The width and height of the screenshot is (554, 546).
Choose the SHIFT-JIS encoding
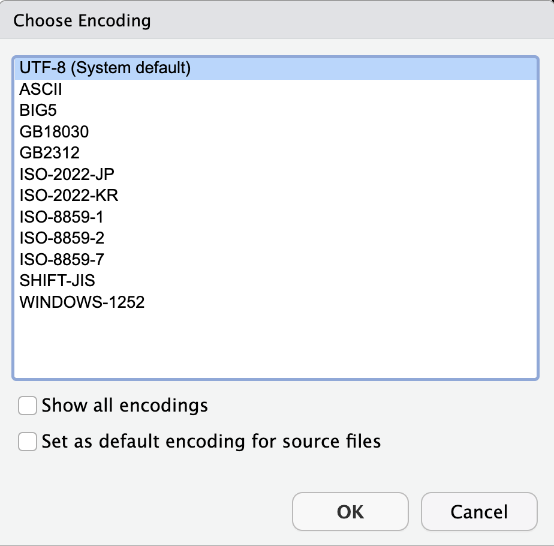pyautogui.click(x=276, y=281)
